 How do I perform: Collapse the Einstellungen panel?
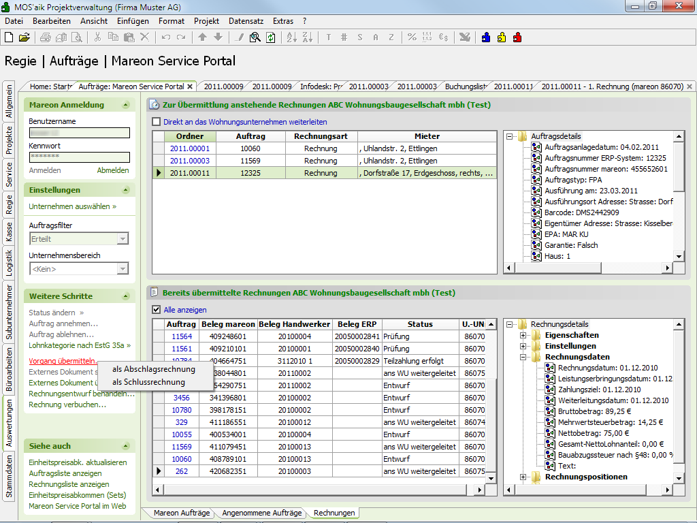(x=126, y=190)
